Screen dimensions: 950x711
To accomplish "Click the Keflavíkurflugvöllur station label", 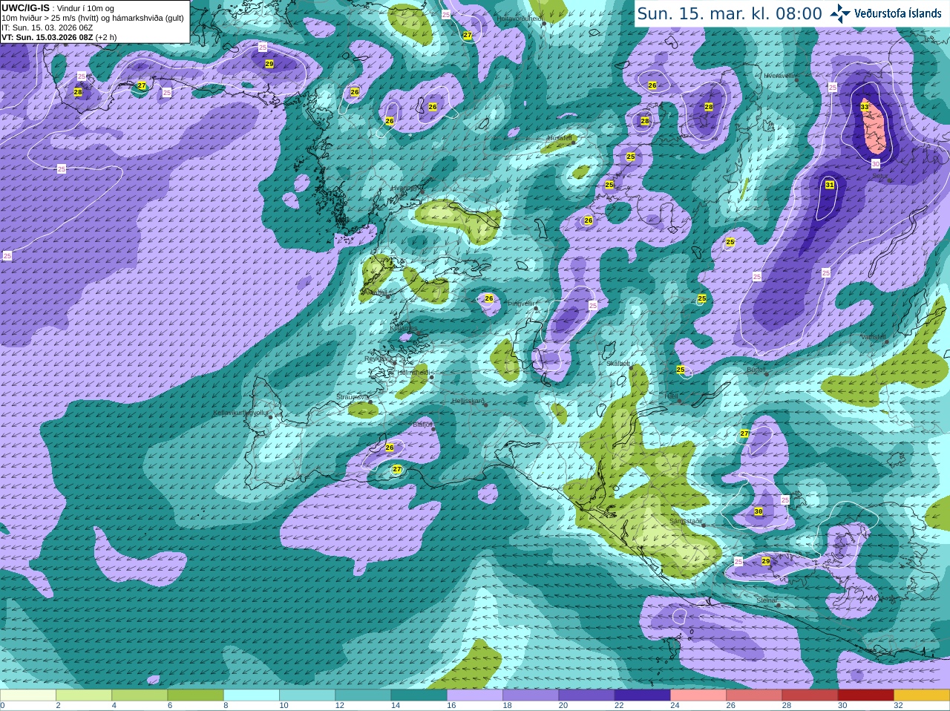I will tap(240, 413).
